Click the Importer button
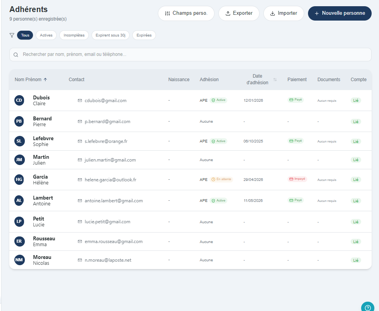Image resolution: width=379 pixels, height=311 pixels. point(284,13)
